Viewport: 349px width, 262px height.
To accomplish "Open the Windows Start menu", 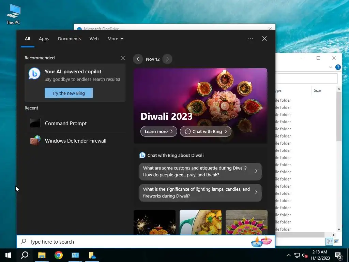I will pos(8,255).
